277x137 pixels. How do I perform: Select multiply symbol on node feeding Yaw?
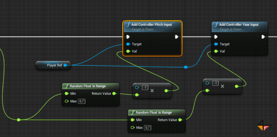coord(223,86)
